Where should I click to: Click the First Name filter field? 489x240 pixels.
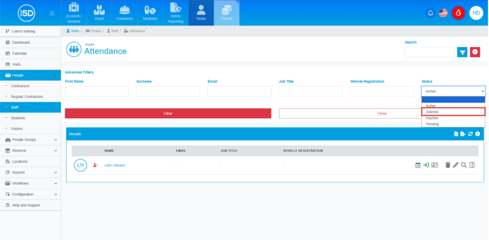coord(96,91)
